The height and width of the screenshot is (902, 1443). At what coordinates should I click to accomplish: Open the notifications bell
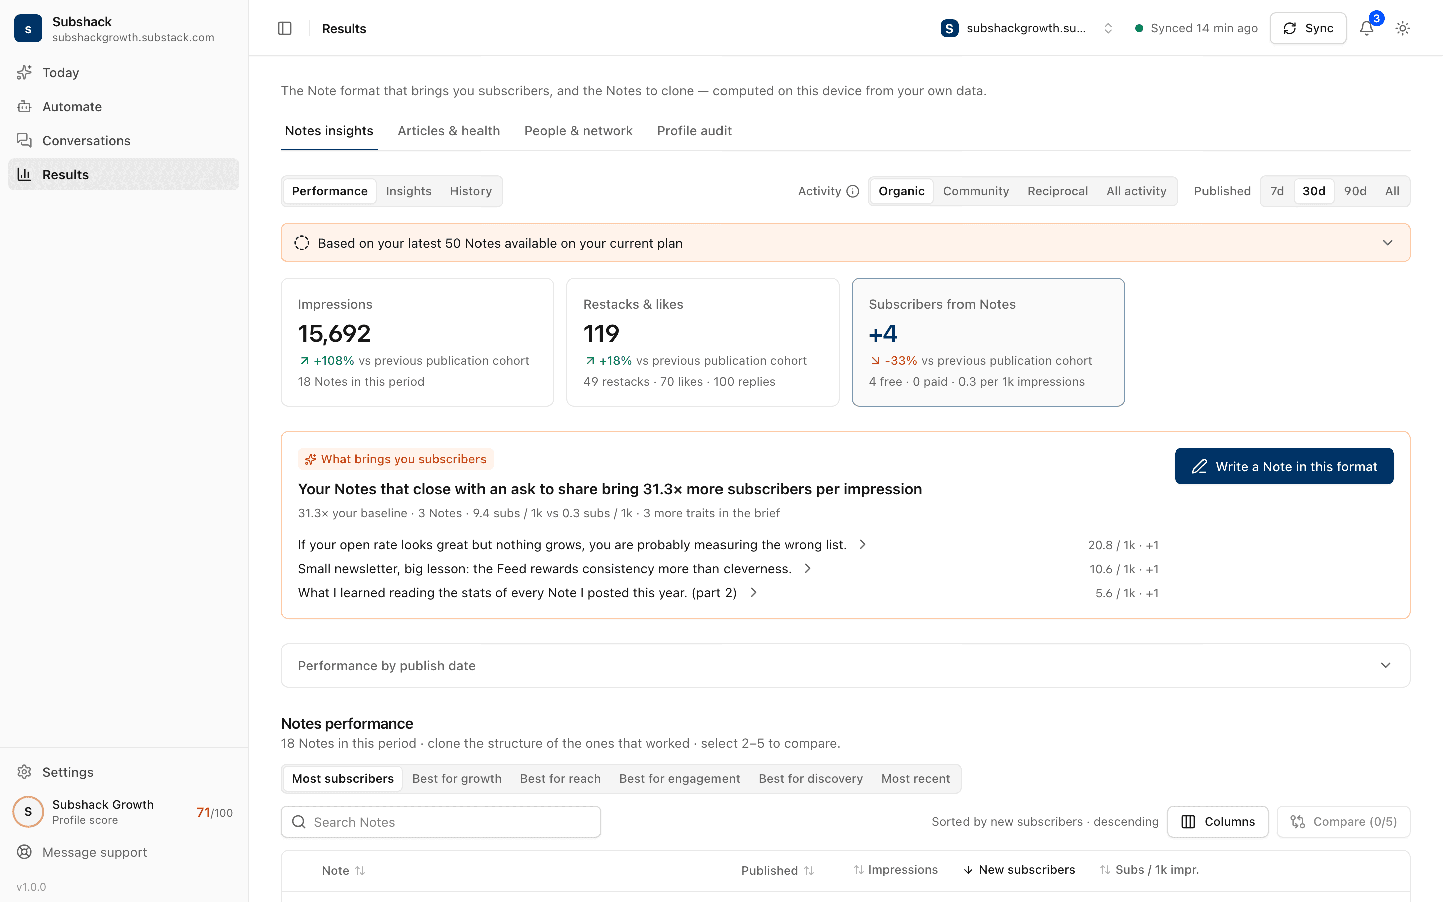pyautogui.click(x=1367, y=28)
